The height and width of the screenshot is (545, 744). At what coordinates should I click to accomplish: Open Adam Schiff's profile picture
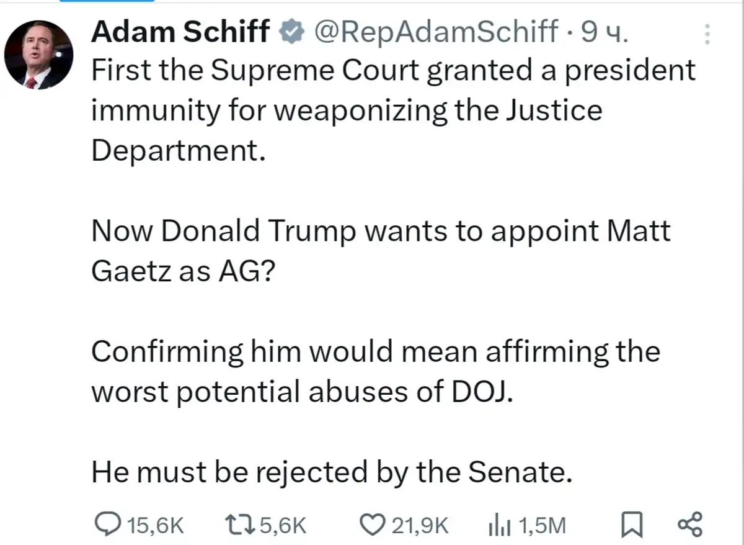38,55
